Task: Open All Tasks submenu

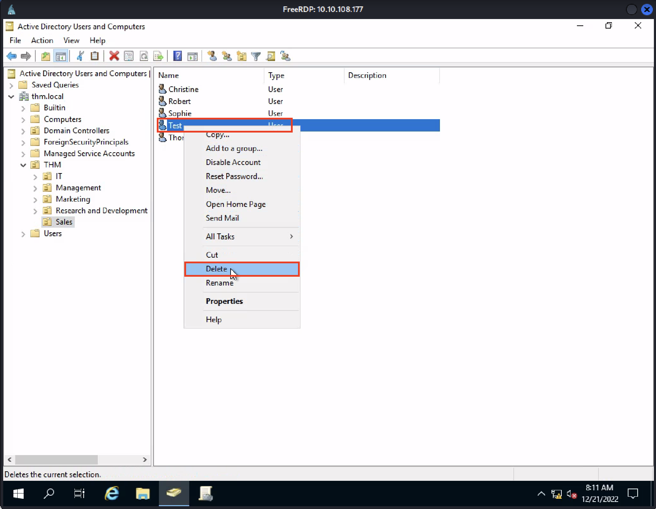Action: 242,237
